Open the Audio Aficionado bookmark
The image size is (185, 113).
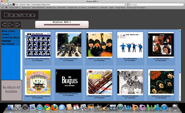pyautogui.click(x=38, y=7)
